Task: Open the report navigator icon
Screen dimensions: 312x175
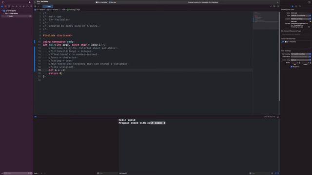Action: tap(31, 6)
